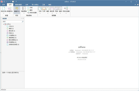This screenshot has height=91, width=139.
Task: Open the quick access customize arrow
Action: pyautogui.click(x=16, y=2)
